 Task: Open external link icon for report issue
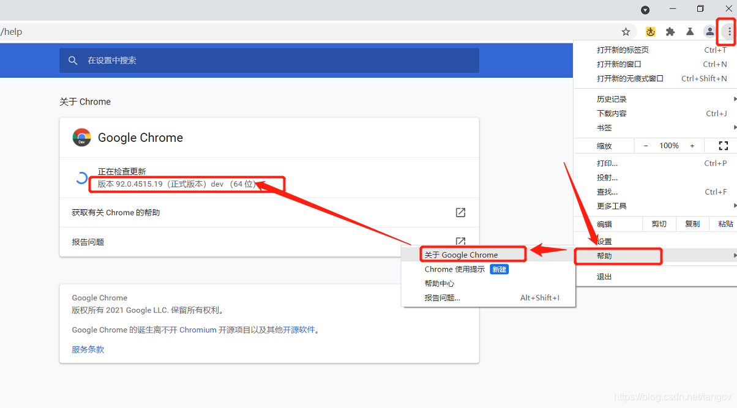pyautogui.click(x=460, y=241)
